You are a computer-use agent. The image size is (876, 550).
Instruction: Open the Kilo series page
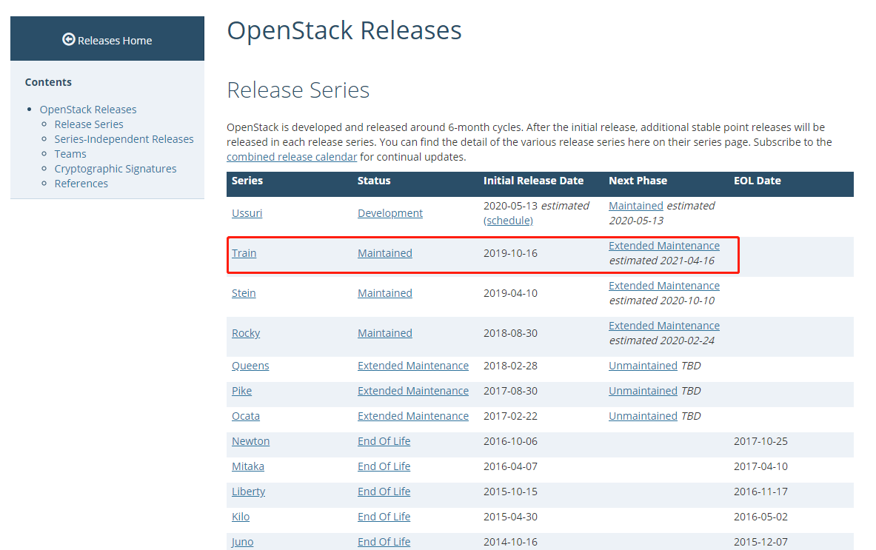[241, 517]
